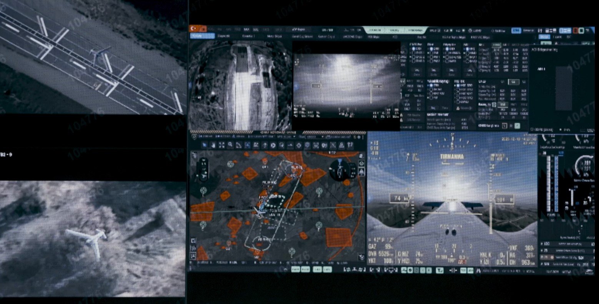The width and height of the screenshot is (599, 304).
Task: Switch to the TIRMANMA mode tab
Action: [415, 30]
